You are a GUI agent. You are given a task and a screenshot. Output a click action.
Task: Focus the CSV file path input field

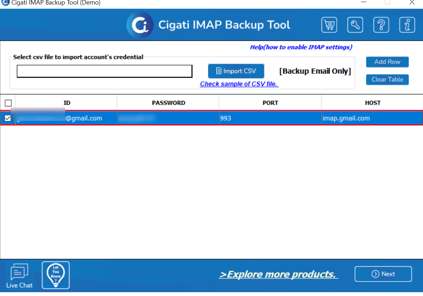pos(105,71)
